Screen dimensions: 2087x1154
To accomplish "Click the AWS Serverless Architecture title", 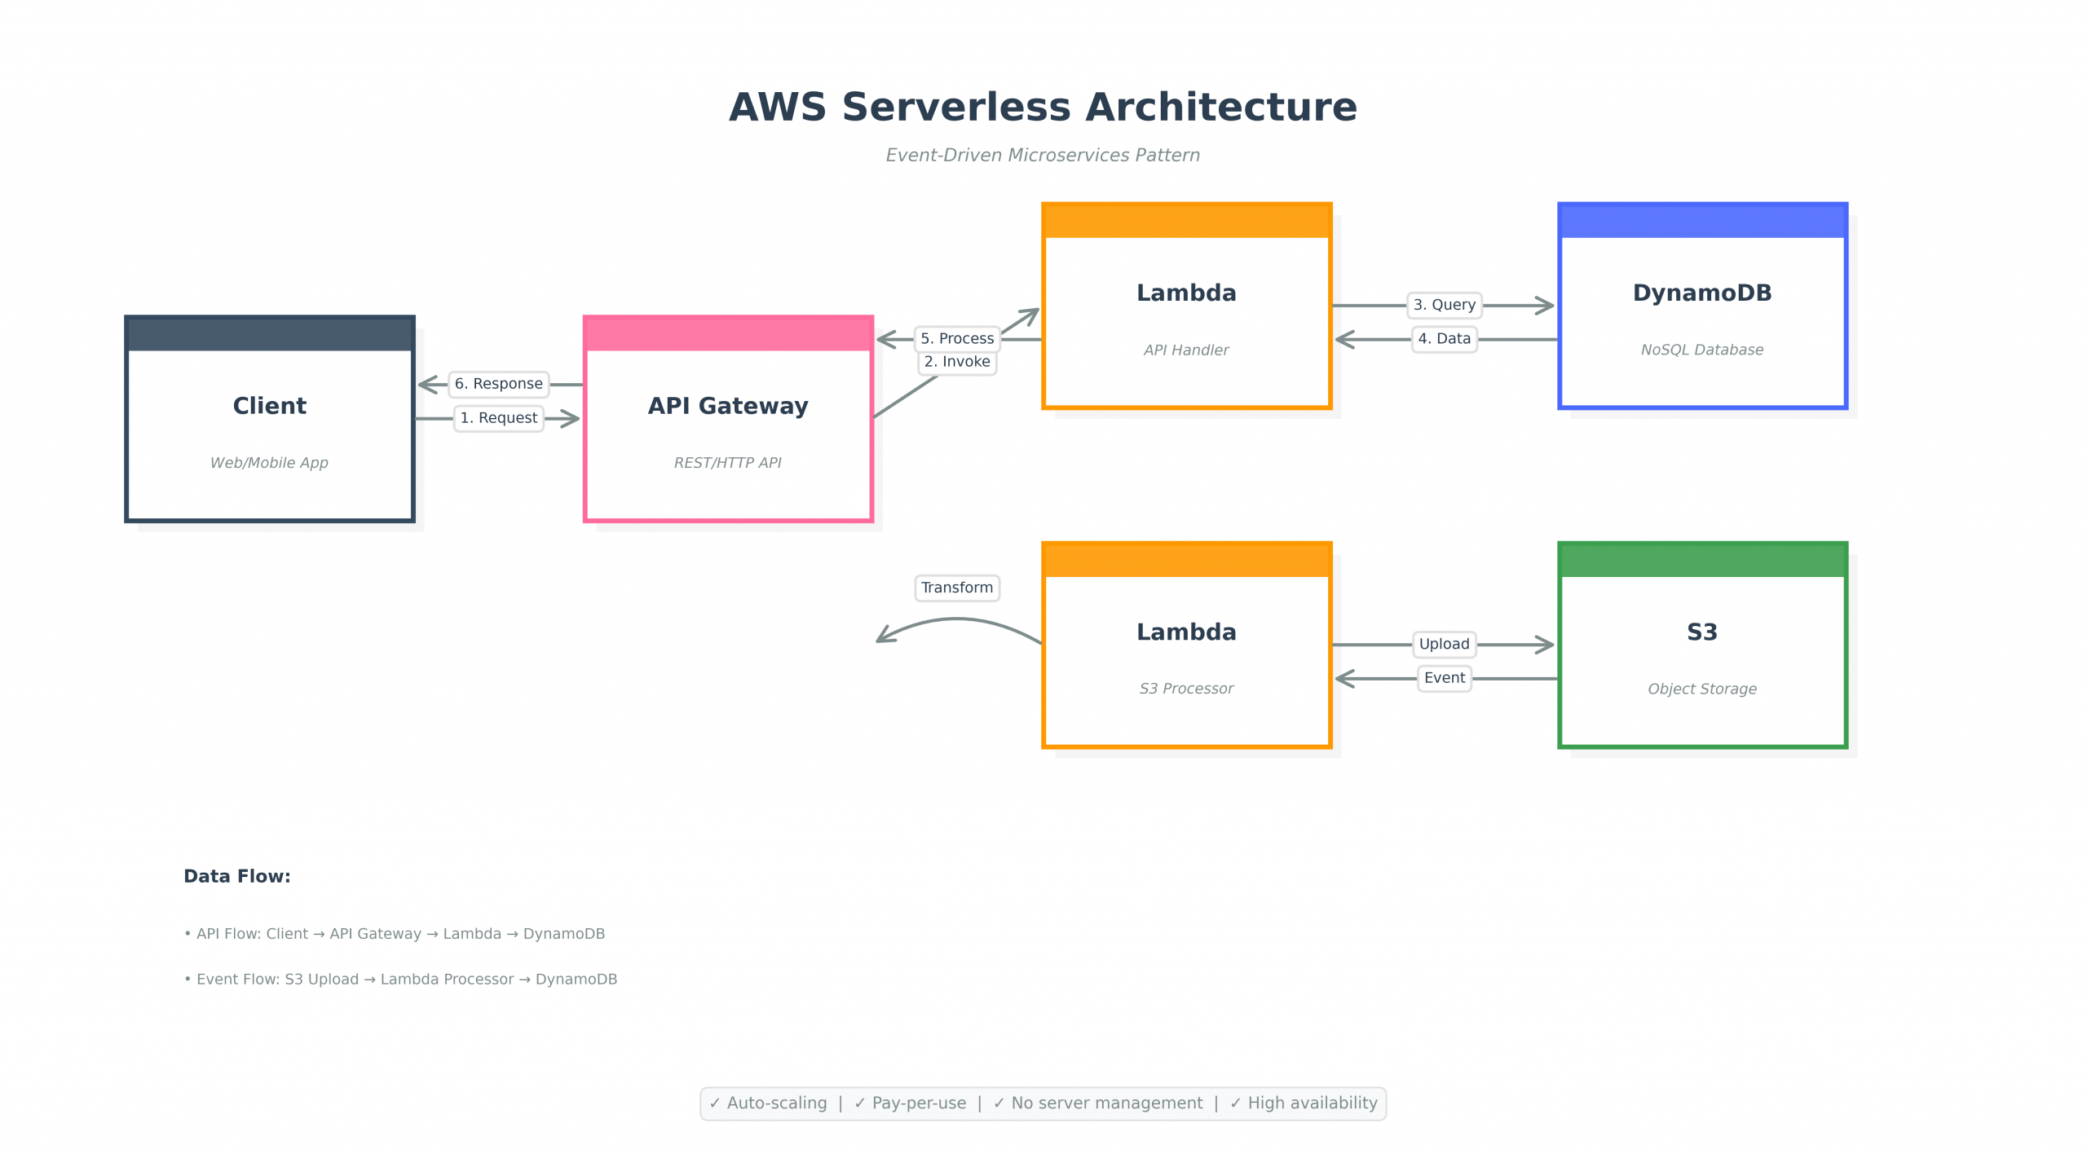I will point(1043,107).
